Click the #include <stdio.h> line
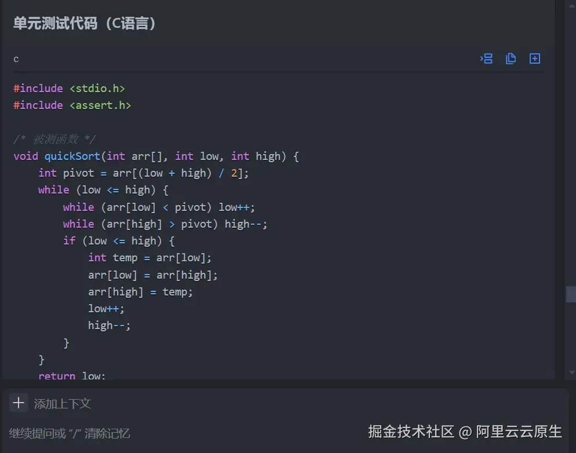 tap(70, 89)
